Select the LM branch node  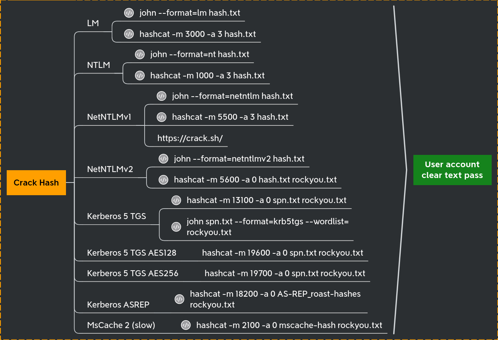tap(93, 23)
